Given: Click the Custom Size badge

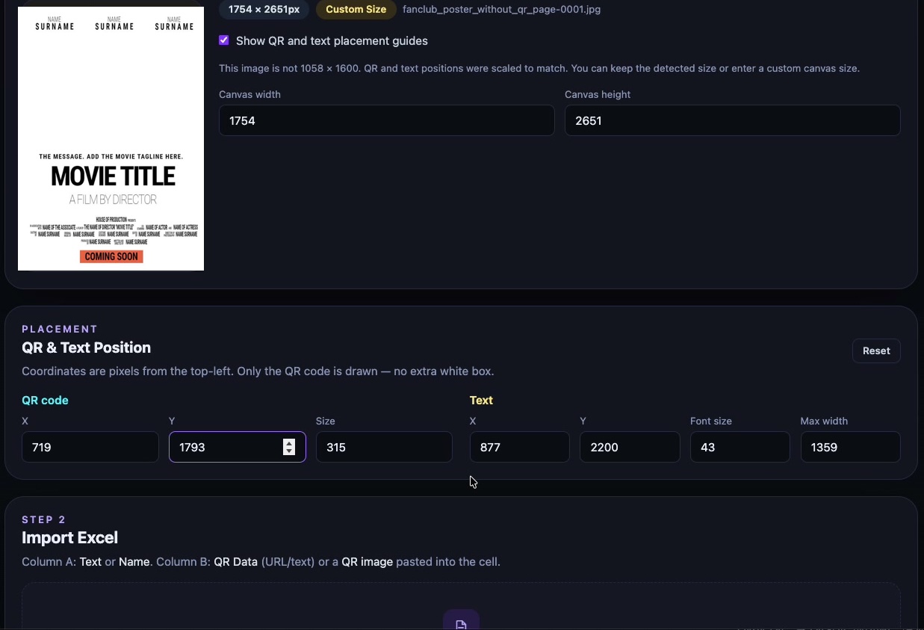Looking at the screenshot, I should click(x=356, y=9).
